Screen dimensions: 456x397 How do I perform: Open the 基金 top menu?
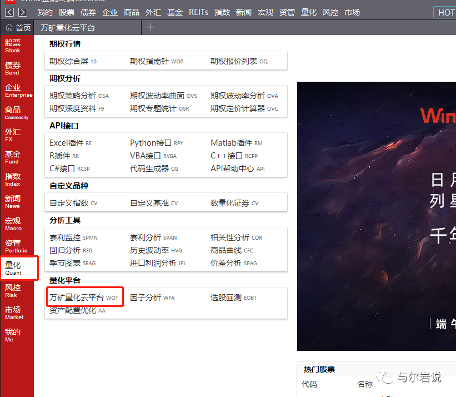(175, 12)
